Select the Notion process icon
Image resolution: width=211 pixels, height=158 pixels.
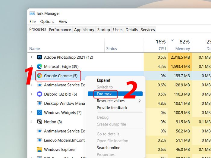click(x=39, y=122)
